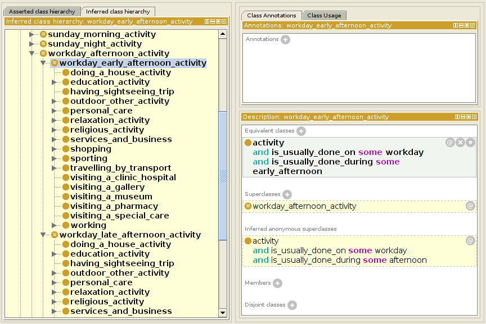Open the Class Usage tab

326,16
